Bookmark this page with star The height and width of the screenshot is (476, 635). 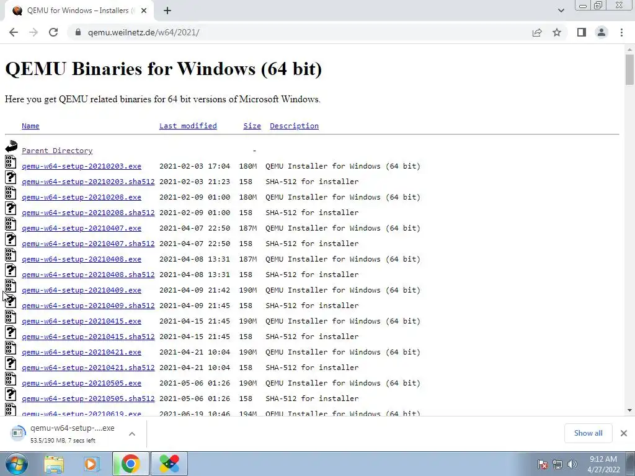(x=557, y=32)
